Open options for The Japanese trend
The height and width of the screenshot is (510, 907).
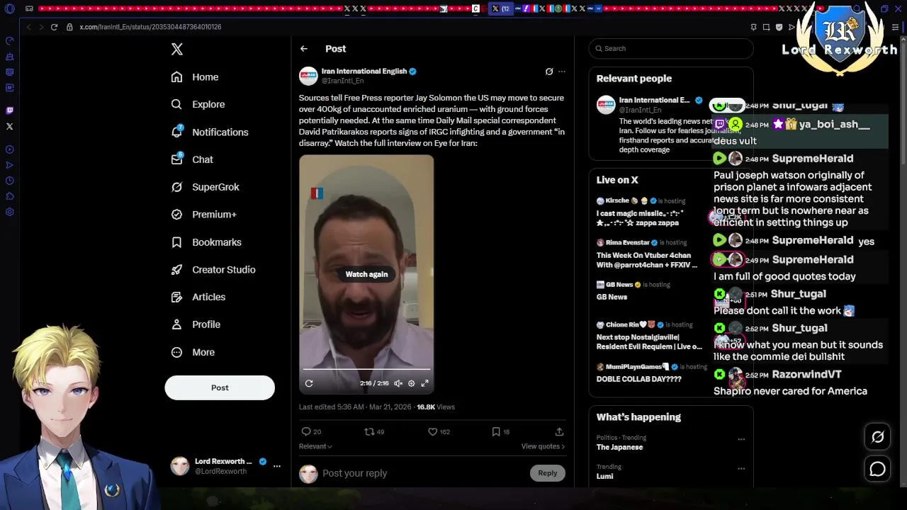pos(741,439)
